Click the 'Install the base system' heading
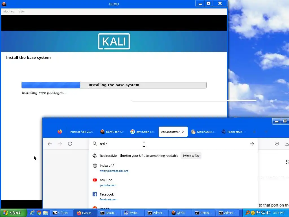The width and height of the screenshot is (289, 217). 29,57
